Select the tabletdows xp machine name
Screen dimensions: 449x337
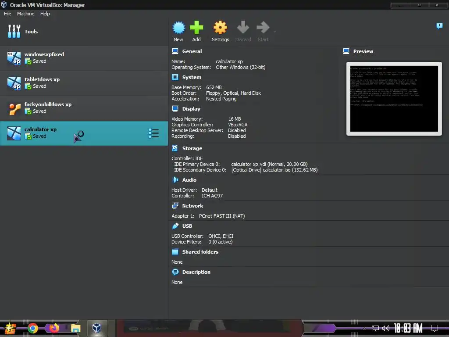42,79
